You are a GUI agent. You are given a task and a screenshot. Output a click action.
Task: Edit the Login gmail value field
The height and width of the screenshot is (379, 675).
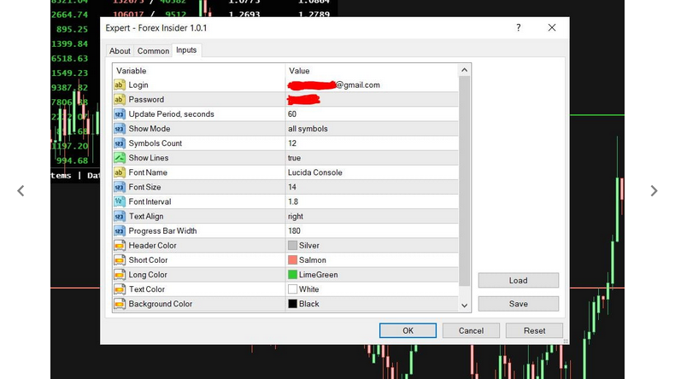[x=372, y=85]
